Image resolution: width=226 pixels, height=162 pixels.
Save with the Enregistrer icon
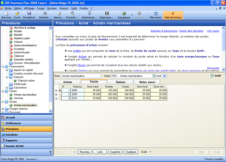29,15
